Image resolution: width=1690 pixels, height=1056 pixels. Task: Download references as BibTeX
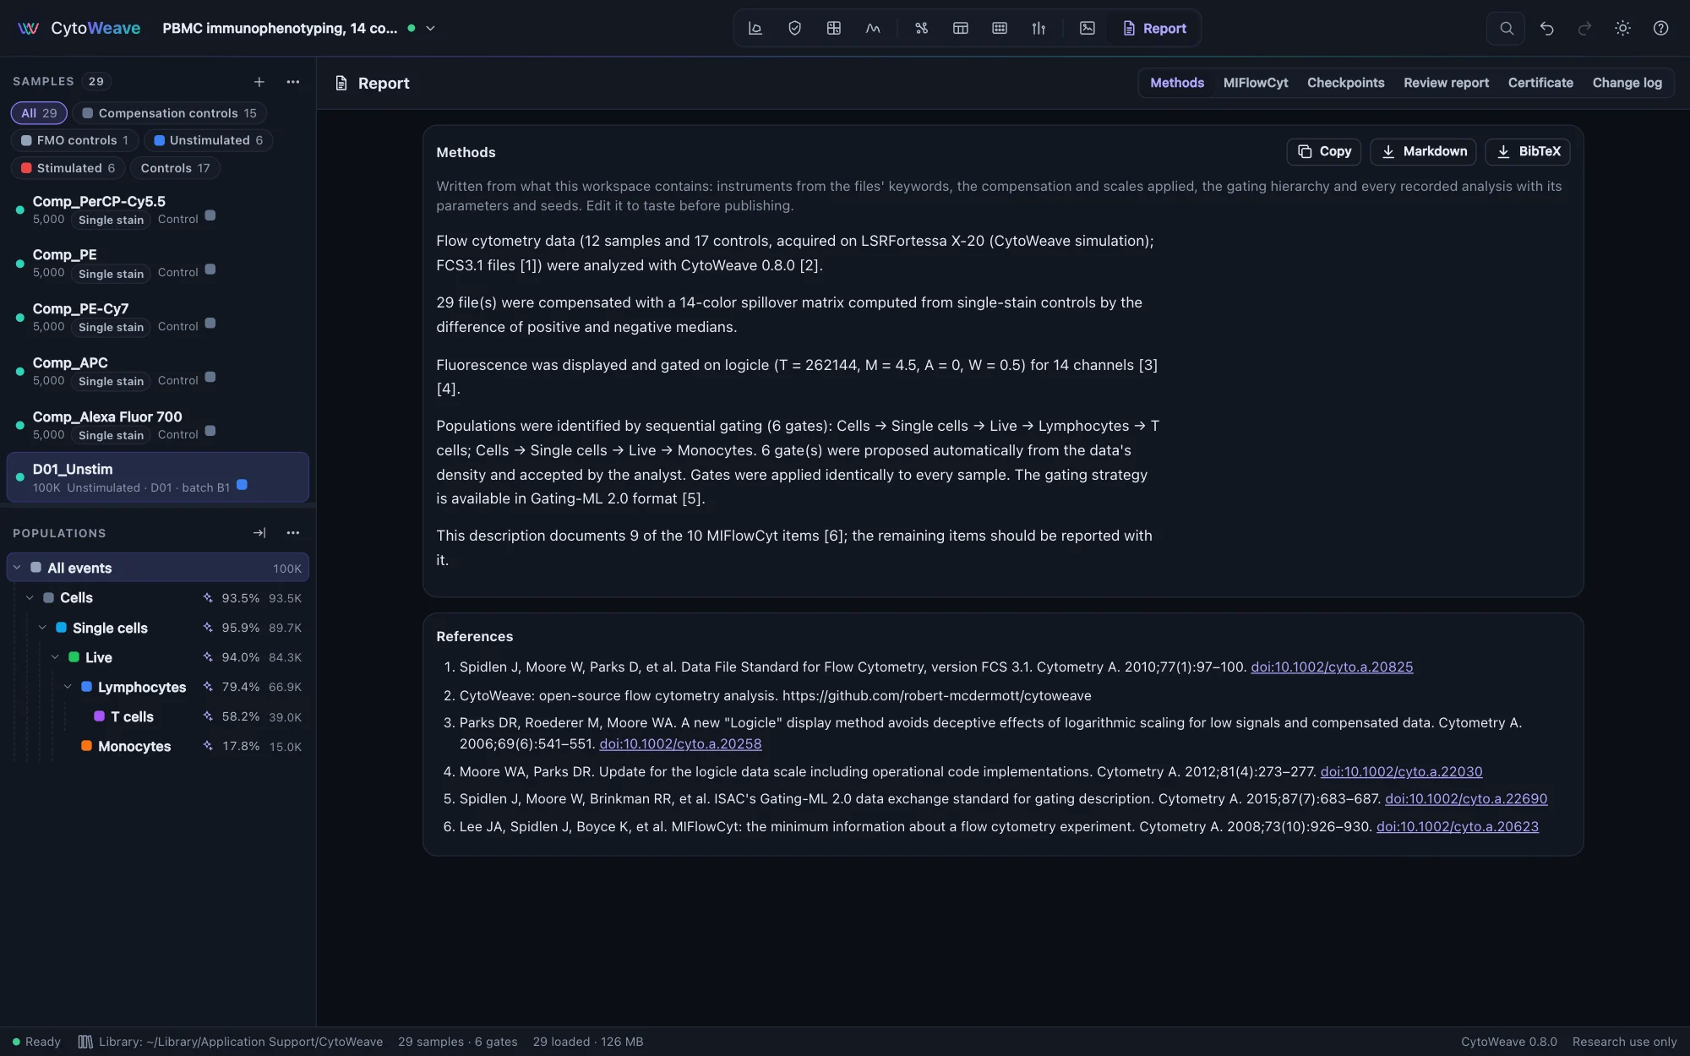click(x=1528, y=151)
